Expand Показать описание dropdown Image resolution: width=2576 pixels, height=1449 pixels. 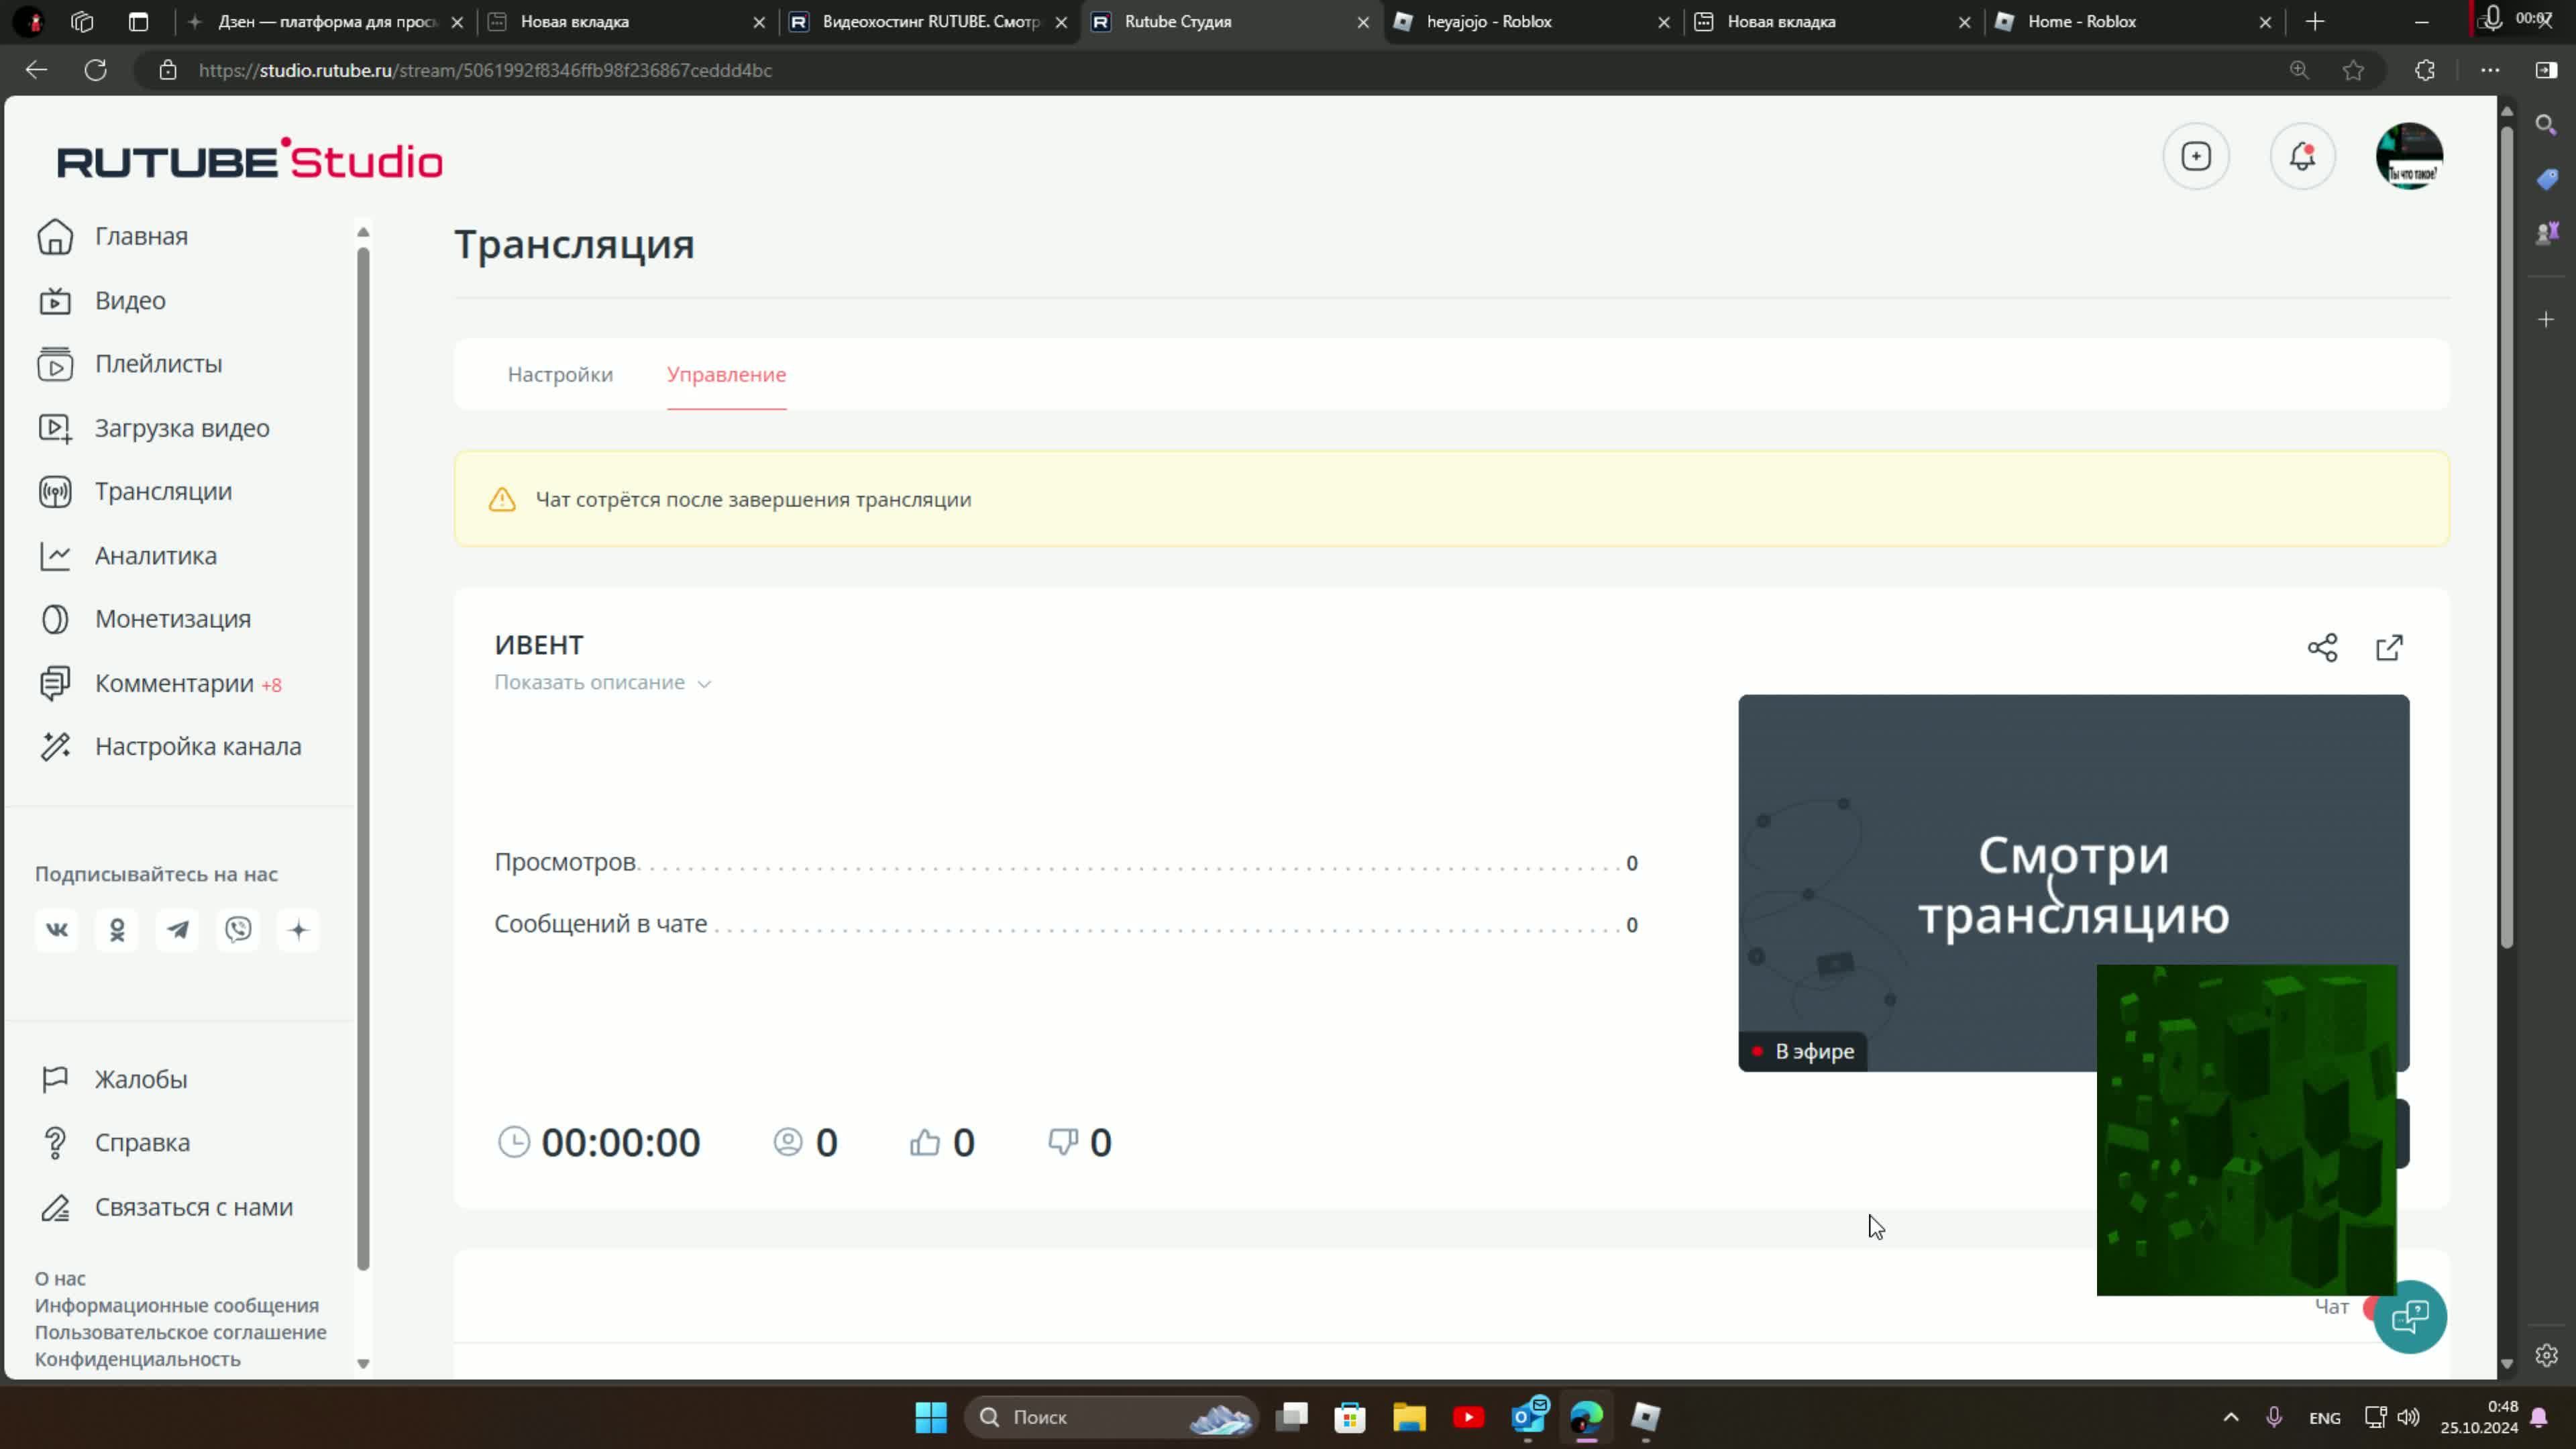click(602, 683)
